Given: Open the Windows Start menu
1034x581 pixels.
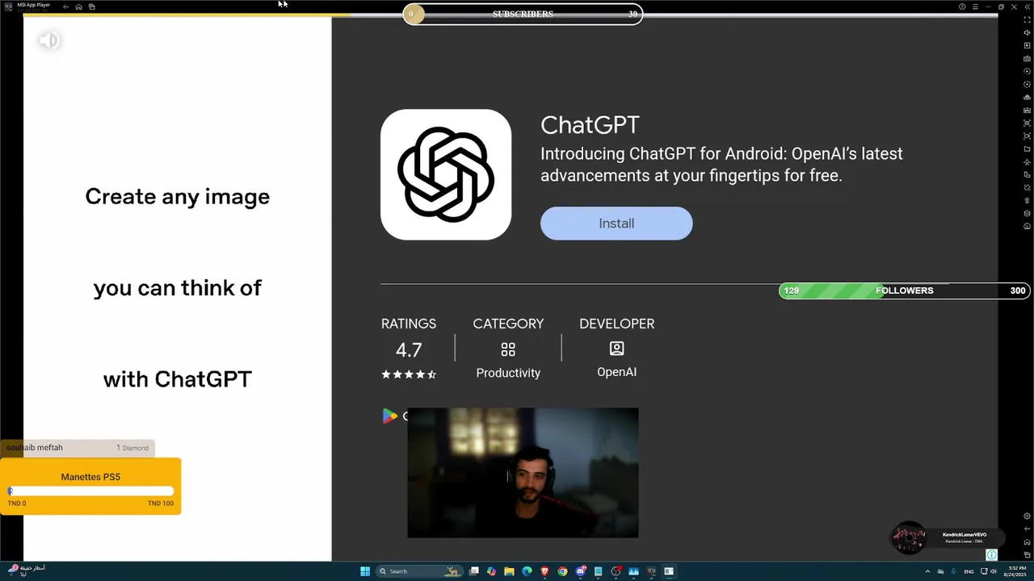Looking at the screenshot, I should coord(365,571).
